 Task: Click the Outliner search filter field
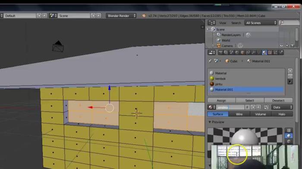click(x=289, y=23)
